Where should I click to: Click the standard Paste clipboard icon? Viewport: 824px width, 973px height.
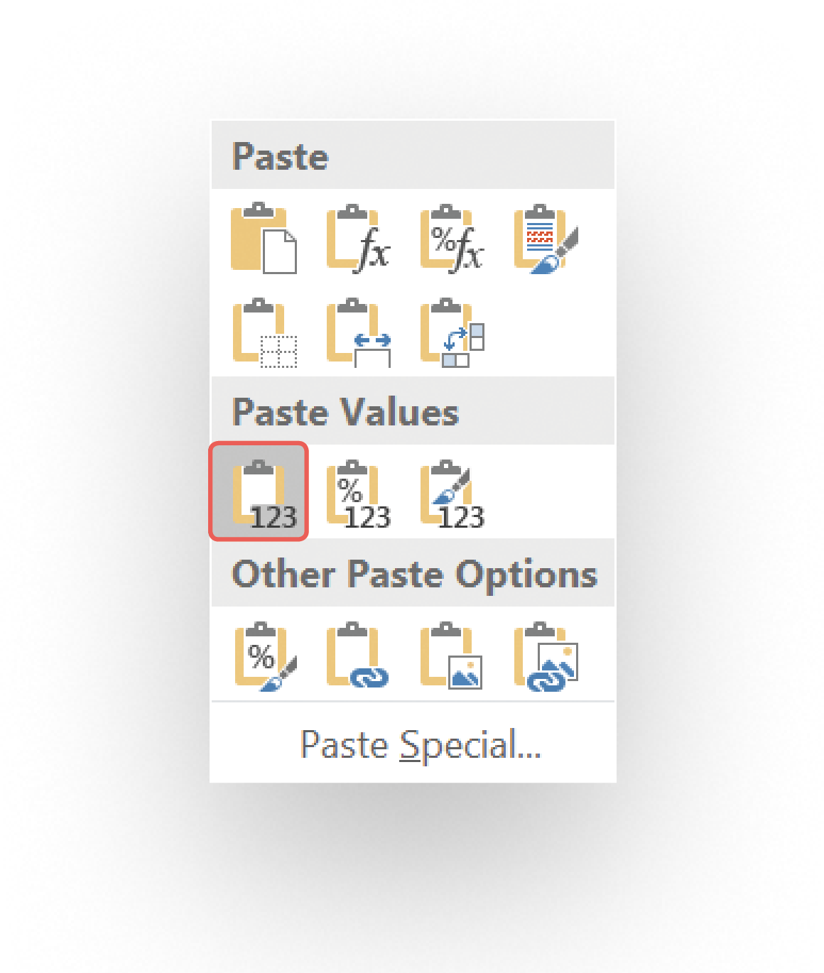tap(264, 238)
